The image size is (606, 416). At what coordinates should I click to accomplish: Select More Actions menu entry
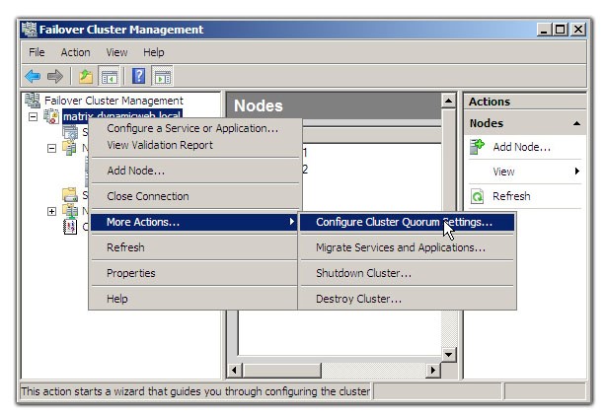point(194,222)
